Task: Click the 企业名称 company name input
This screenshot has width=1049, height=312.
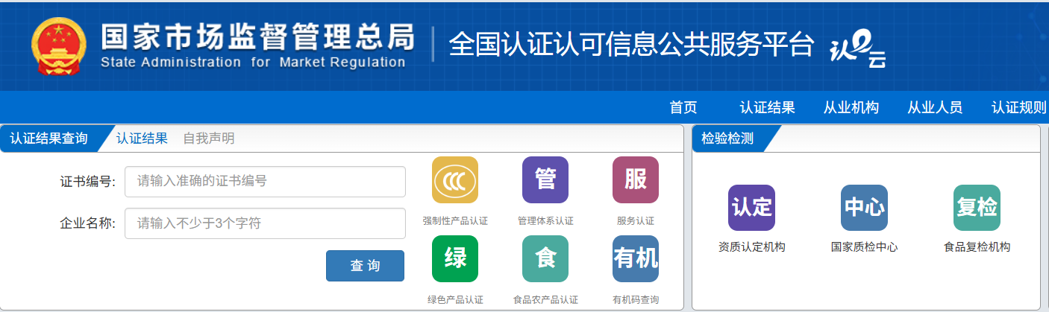Action: pos(265,223)
